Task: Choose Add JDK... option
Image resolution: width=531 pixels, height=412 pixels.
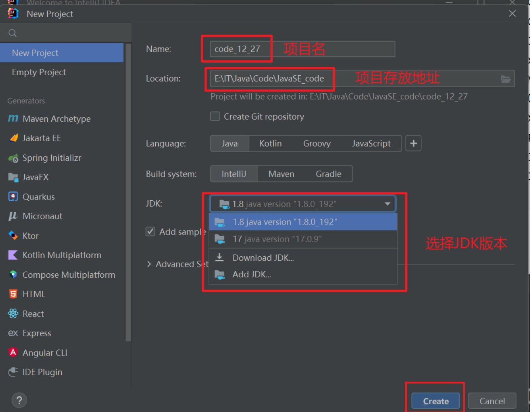Action: tap(303, 274)
